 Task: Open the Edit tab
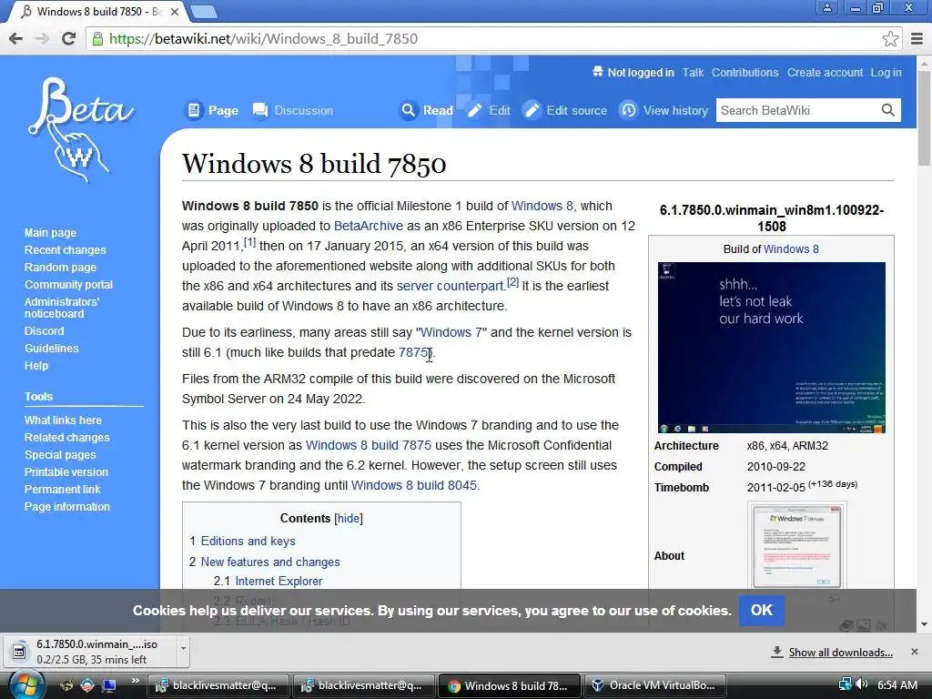[489, 110]
